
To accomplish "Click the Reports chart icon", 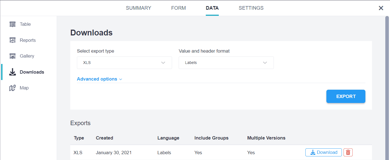I will click(12, 40).
